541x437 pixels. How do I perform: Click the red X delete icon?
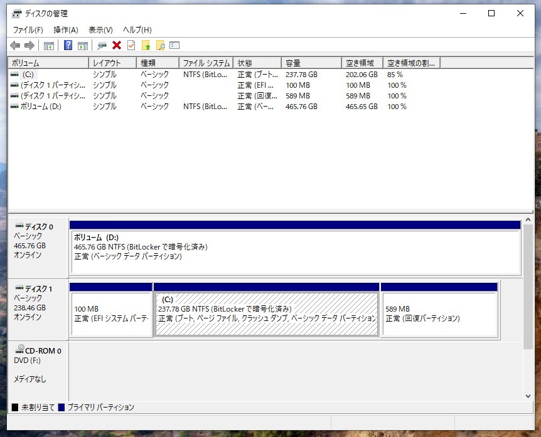(117, 45)
